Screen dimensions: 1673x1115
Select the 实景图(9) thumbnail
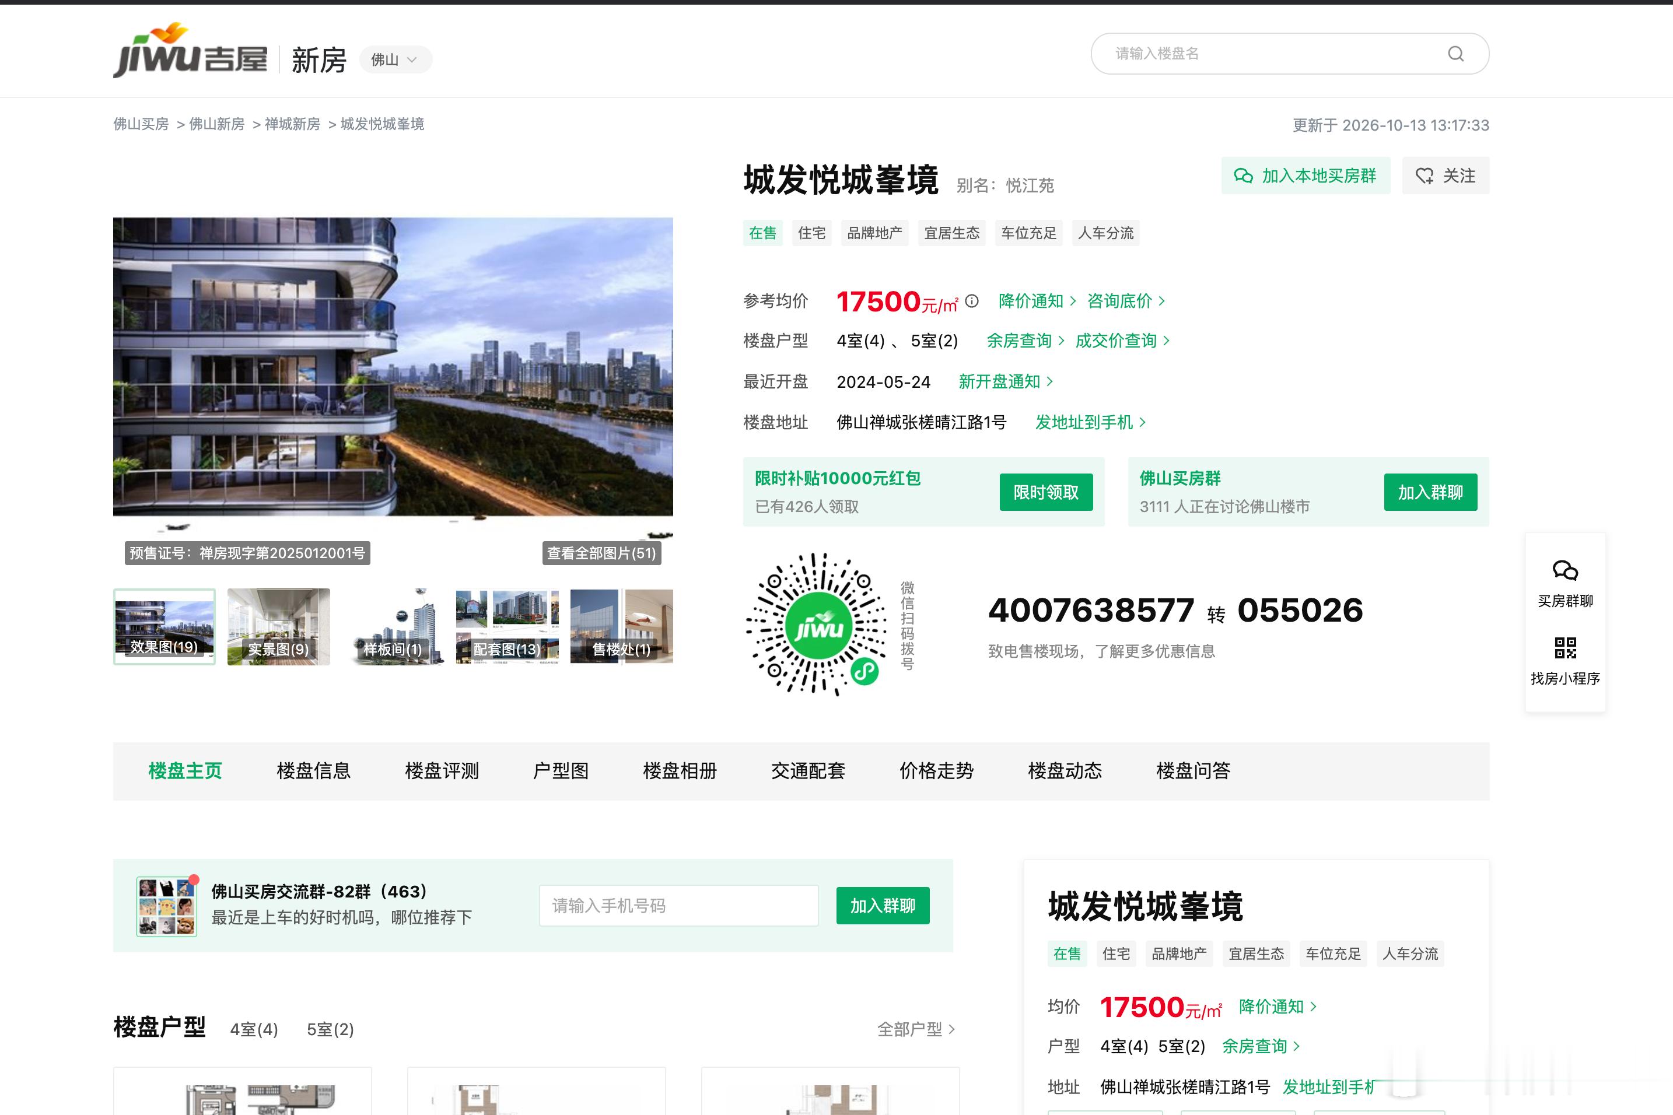(x=278, y=626)
